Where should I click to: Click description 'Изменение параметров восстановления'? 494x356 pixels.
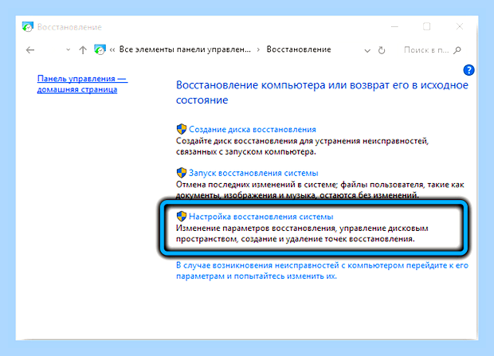(x=302, y=233)
